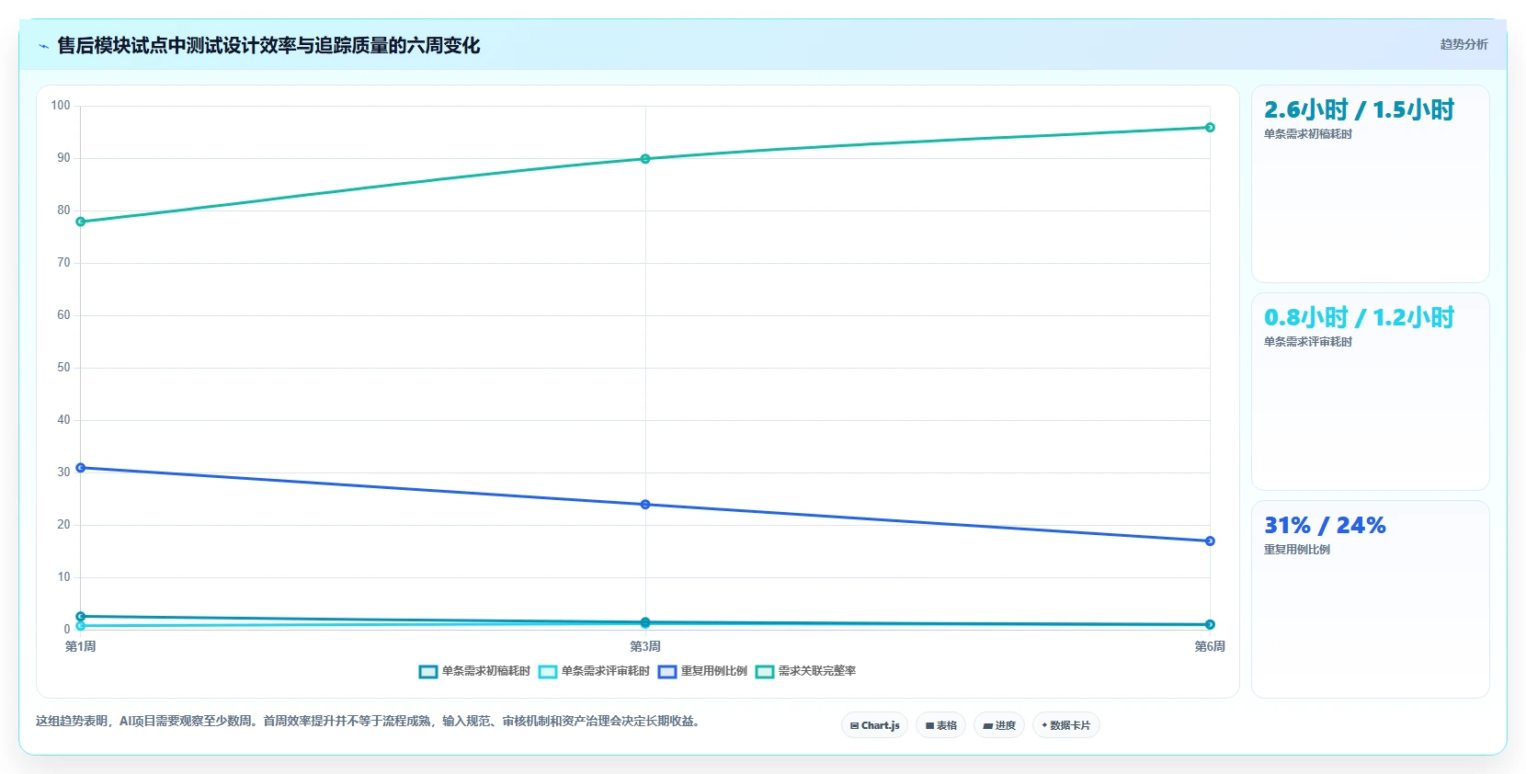Toggle the 重复用例比例 legend label
The image size is (1526, 774).
pyautogui.click(x=713, y=671)
